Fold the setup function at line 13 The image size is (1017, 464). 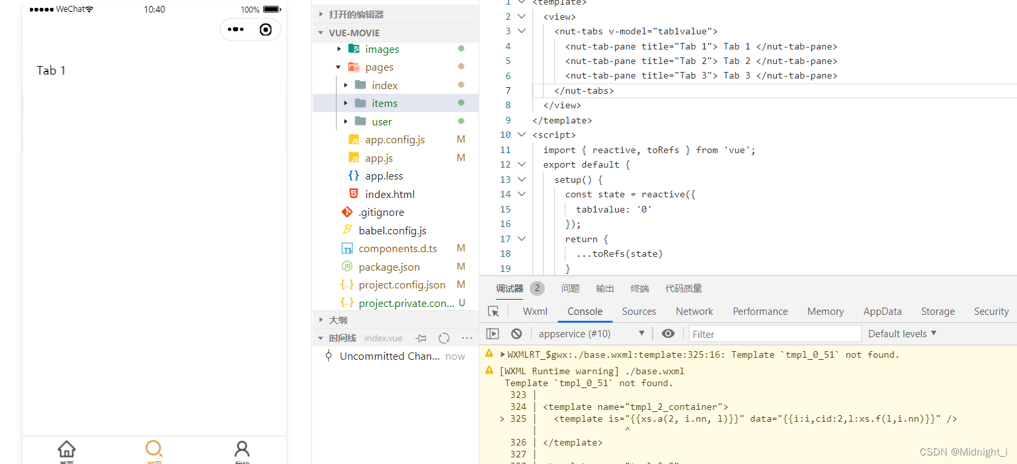pyautogui.click(x=522, y=180)
